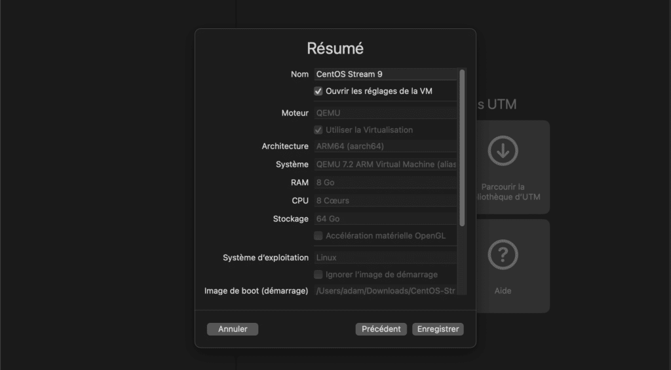Click the Image de boot path field
The image size is (671, 370).
click(385, 291)
